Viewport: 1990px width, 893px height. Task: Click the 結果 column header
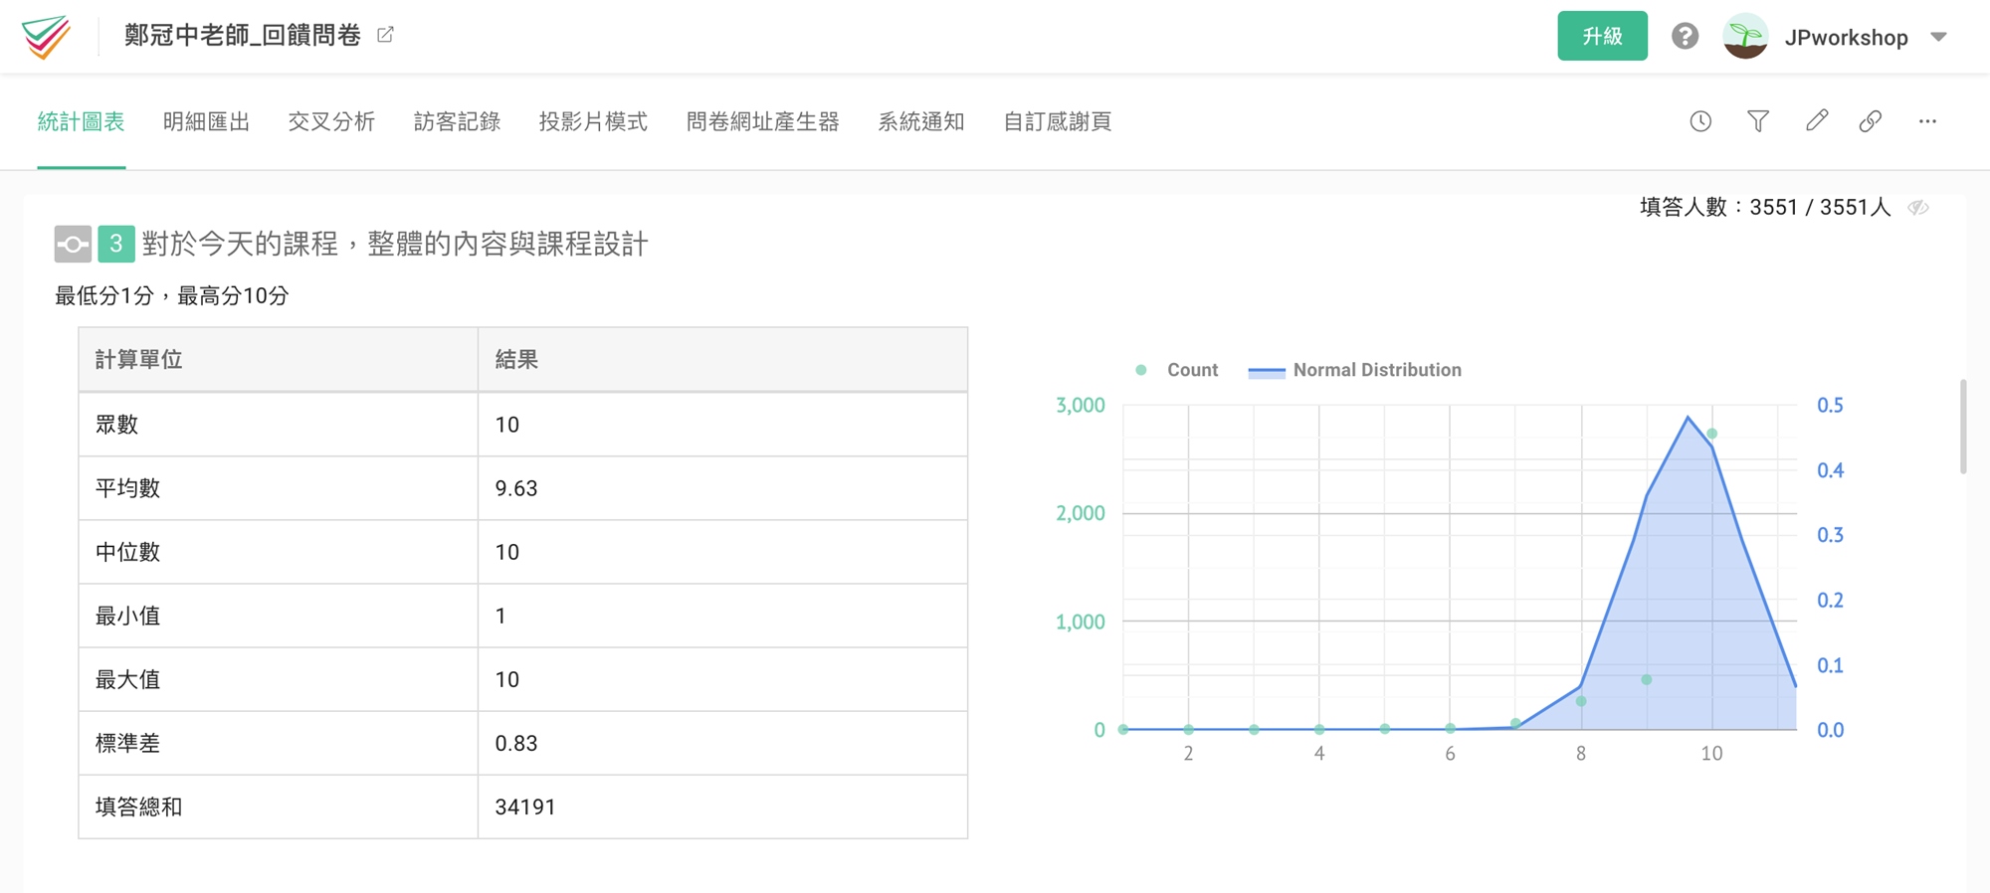pos(516,359)
